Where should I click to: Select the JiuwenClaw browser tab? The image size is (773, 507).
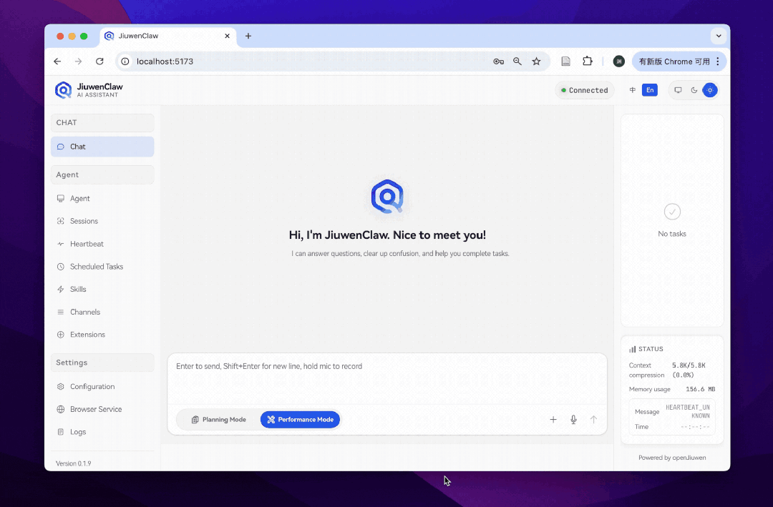click(x=167, y=36)
